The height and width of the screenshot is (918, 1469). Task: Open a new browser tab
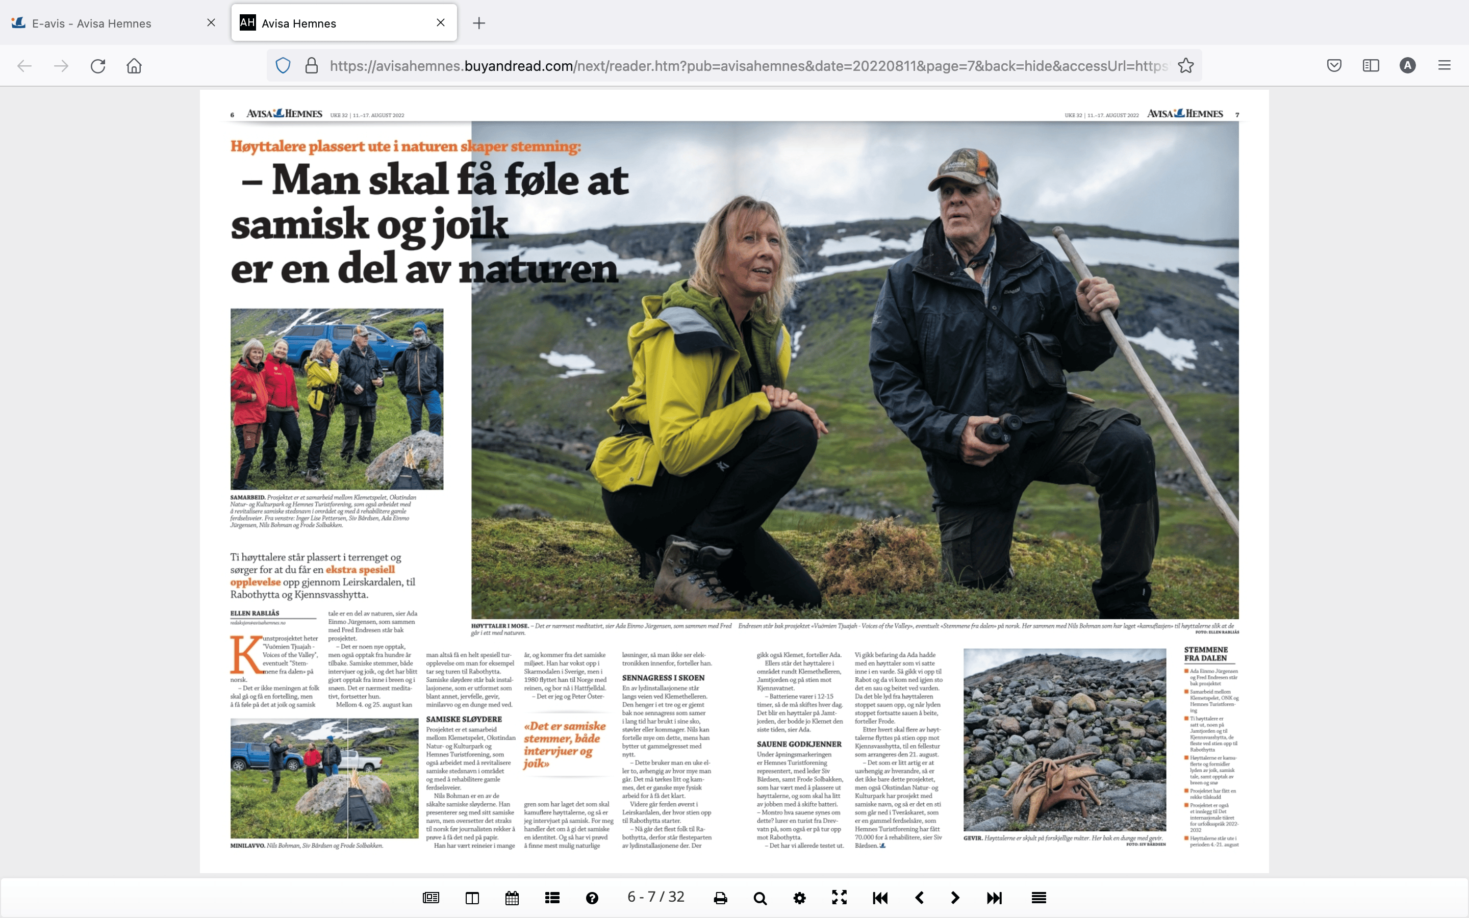(x=479, y=23)
